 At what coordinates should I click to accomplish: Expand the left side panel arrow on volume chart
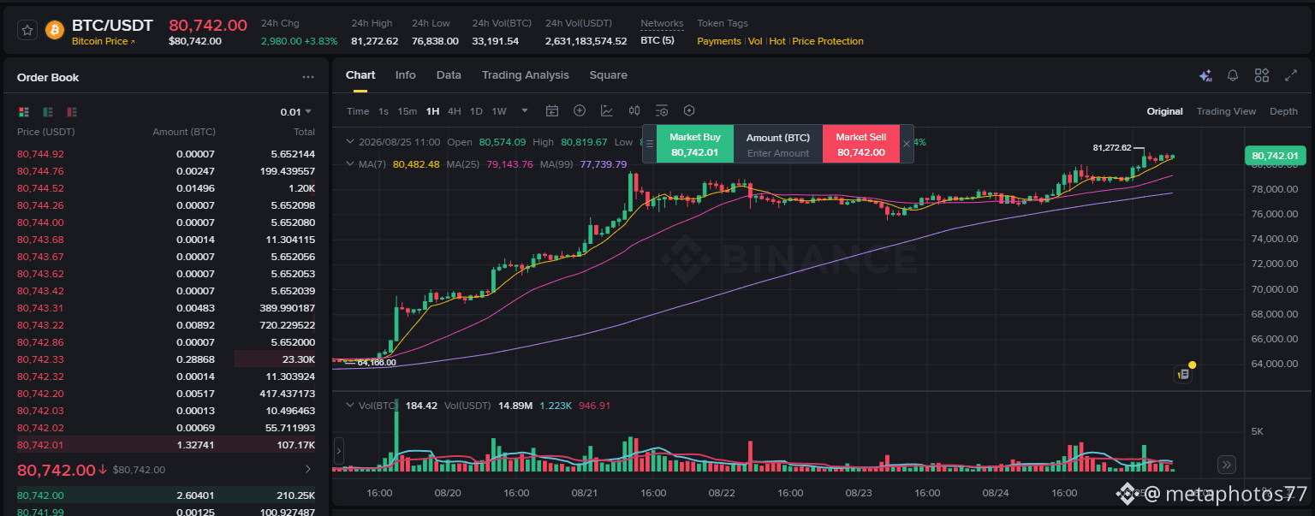[338, 450]
